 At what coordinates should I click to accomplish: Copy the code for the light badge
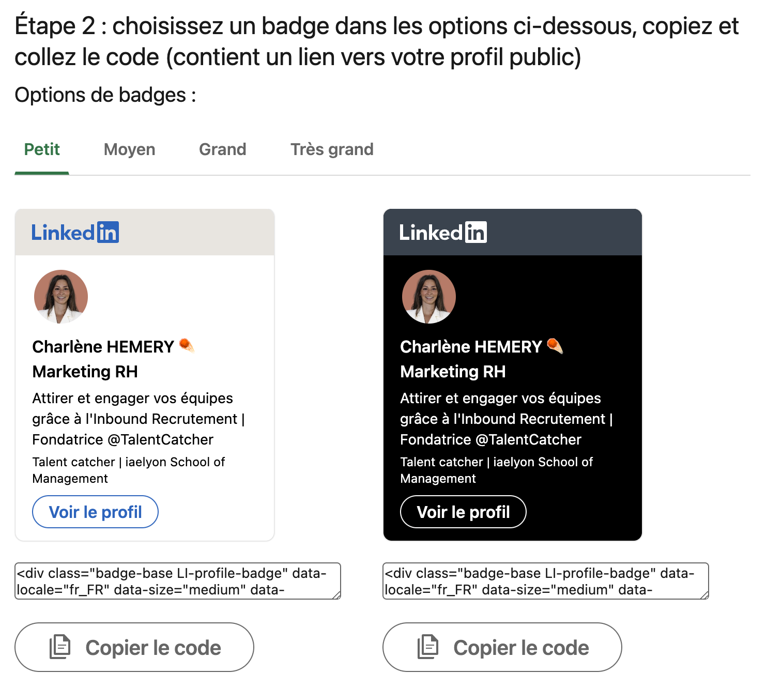(x=134, y=647)
